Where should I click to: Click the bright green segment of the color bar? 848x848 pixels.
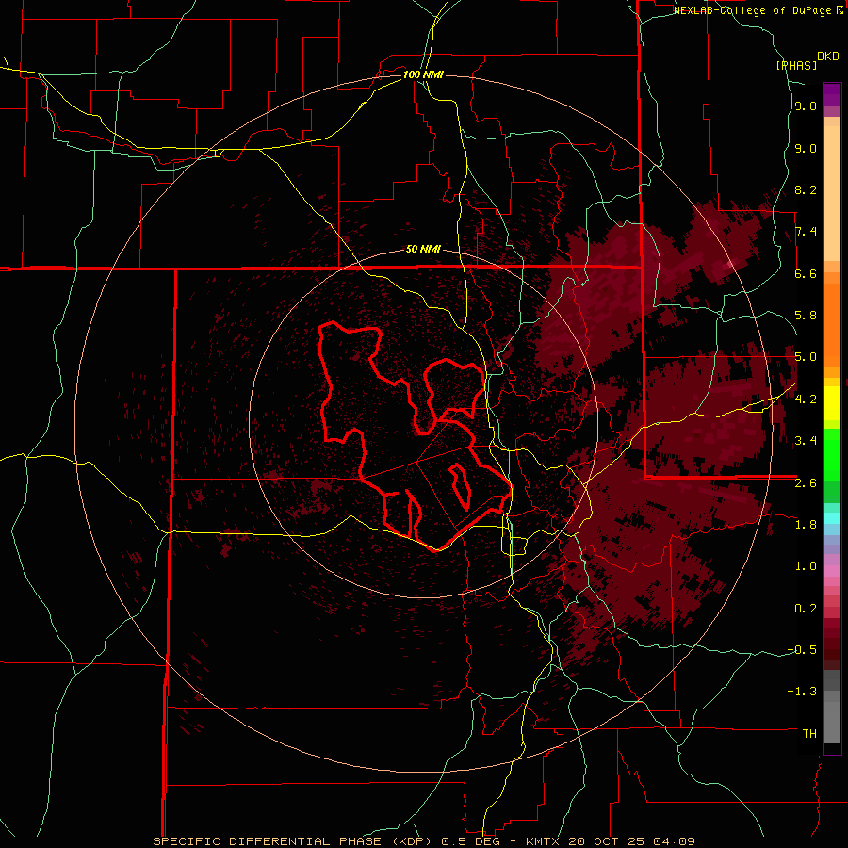click(x=832, y=456)
